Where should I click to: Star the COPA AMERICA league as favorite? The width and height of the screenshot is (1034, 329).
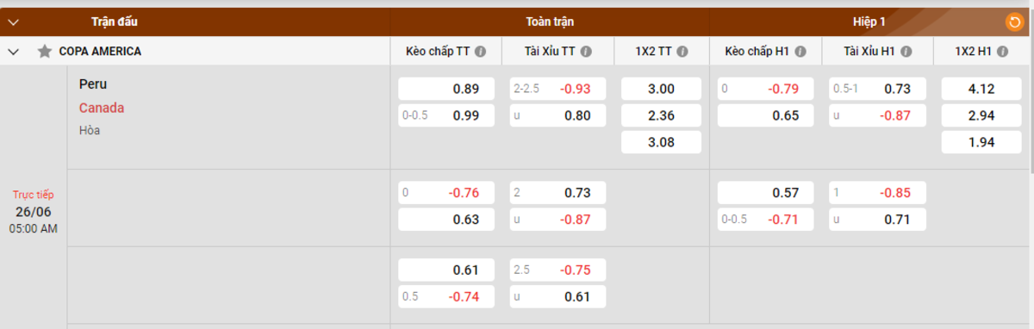[x=45, y=52]
